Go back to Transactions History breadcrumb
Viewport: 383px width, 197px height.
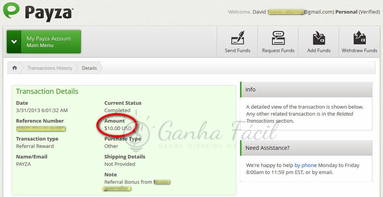(50, 68)
